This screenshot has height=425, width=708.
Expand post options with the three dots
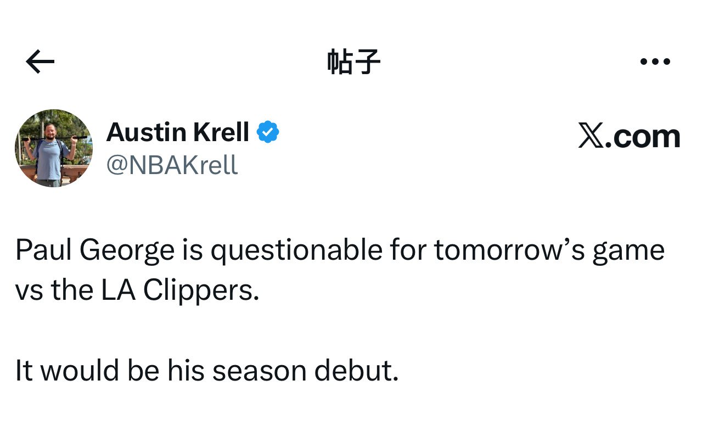coord(655,61)
